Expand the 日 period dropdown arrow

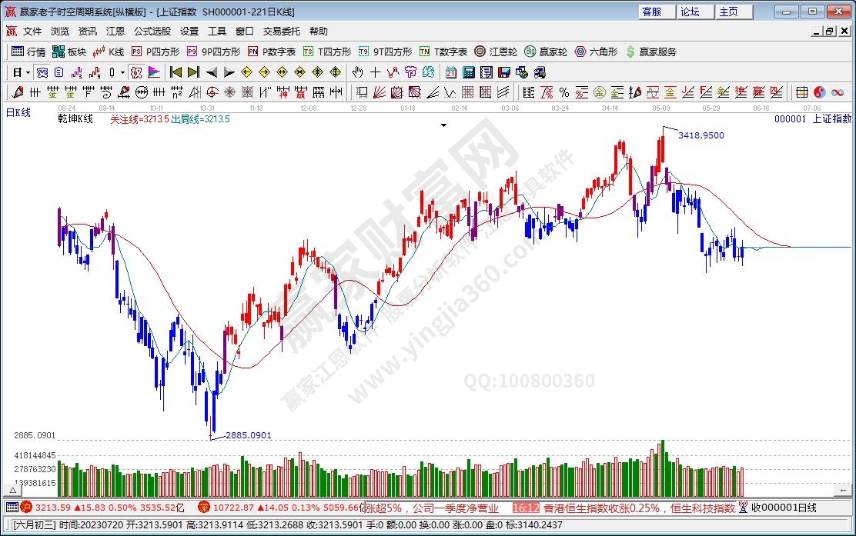[28, 72]
